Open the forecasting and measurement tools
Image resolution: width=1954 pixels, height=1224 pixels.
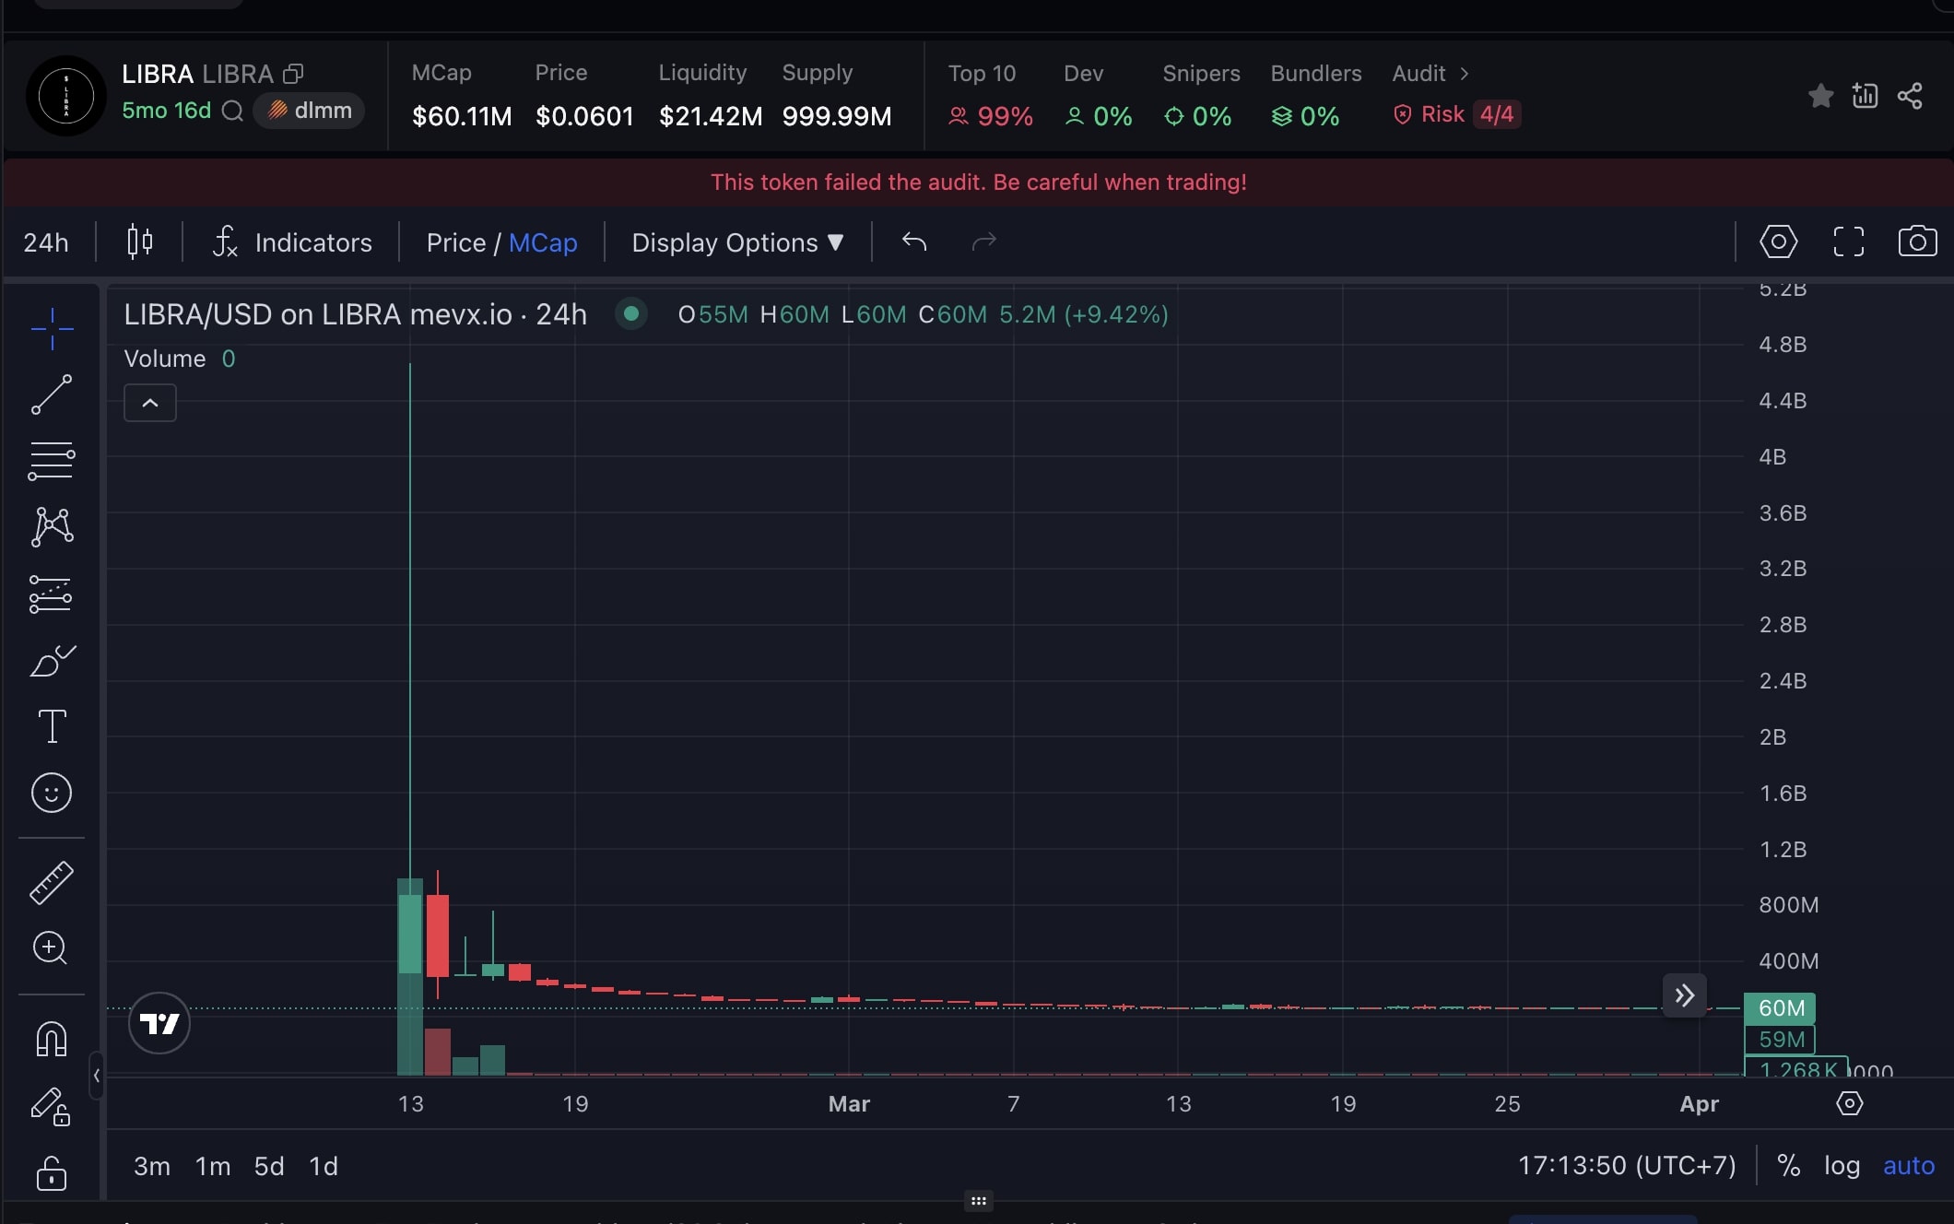click(52, 594)
